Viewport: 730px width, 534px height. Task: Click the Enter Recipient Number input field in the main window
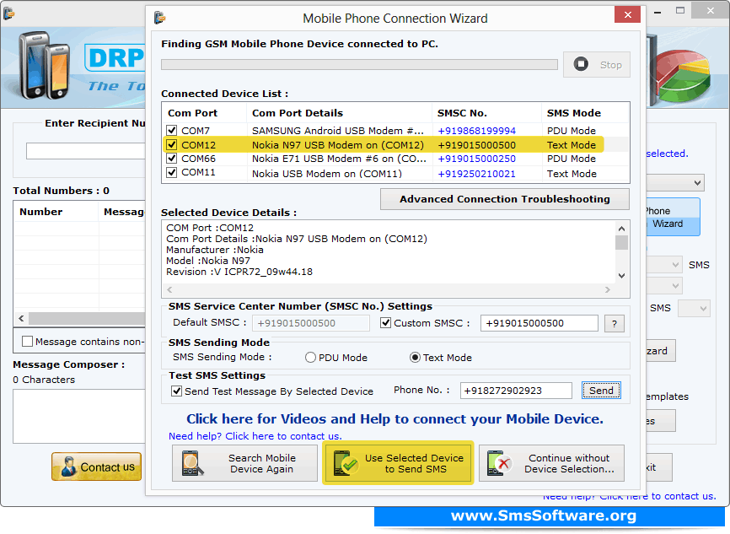[86, 151]
